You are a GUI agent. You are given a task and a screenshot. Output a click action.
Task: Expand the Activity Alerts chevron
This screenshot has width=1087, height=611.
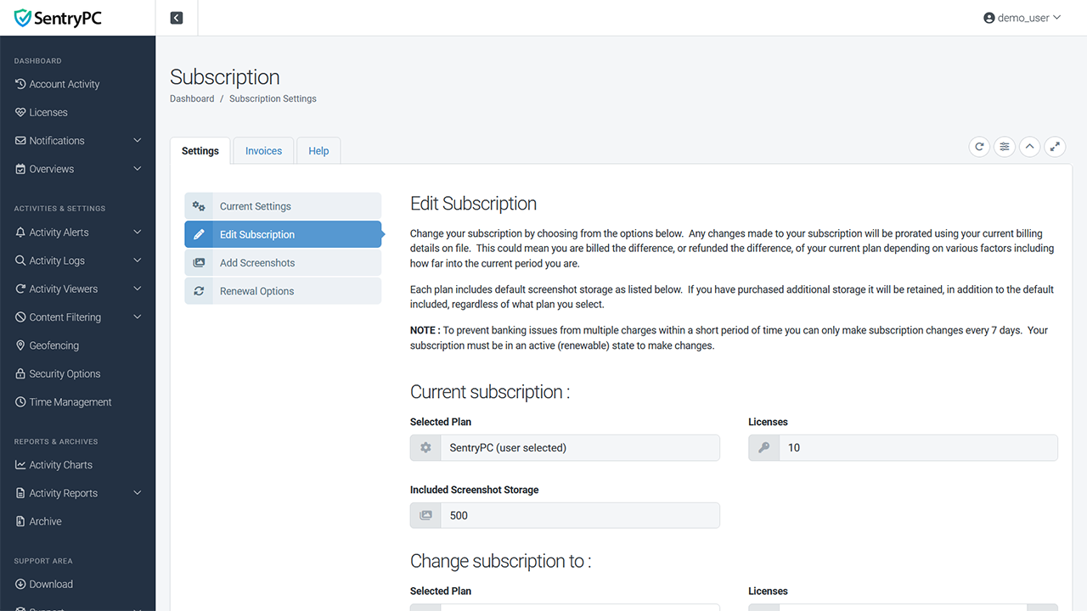(x=138, y=233)
